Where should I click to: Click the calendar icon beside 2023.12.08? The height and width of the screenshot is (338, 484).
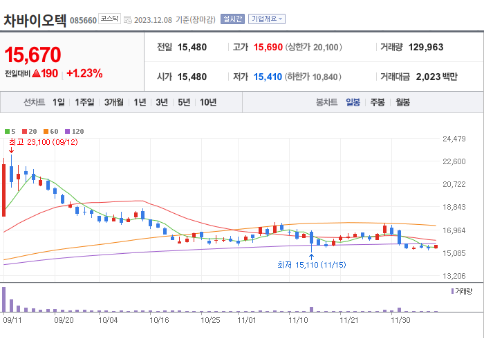pyautogui.click(x=128, y=20)
